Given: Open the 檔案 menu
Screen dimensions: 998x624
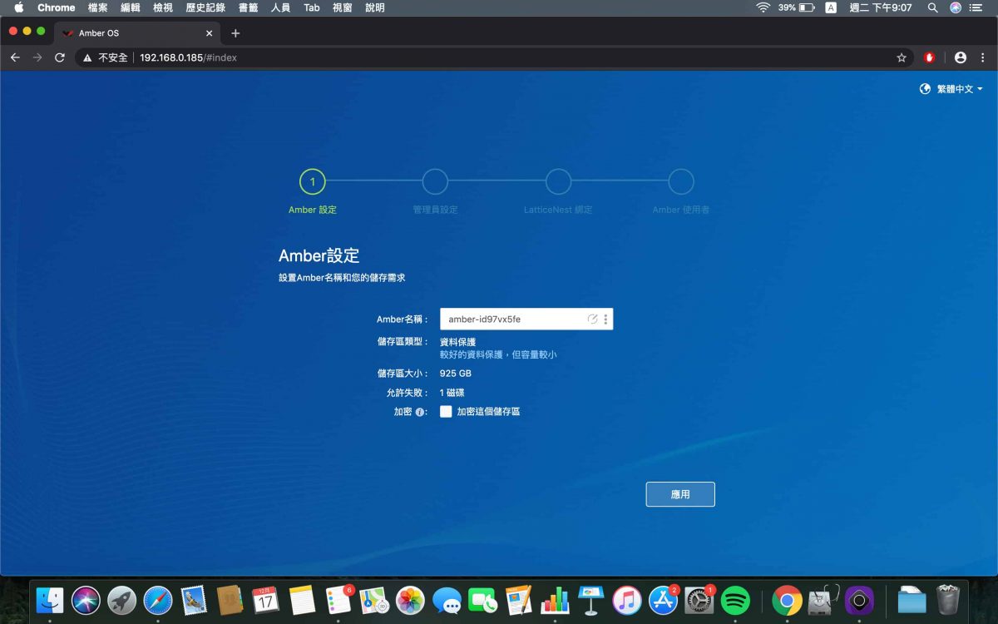Looking at the screenshot, I should point(98,7).
